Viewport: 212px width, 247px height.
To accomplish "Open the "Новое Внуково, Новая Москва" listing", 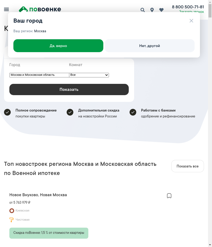I will [x=38, y=195].
